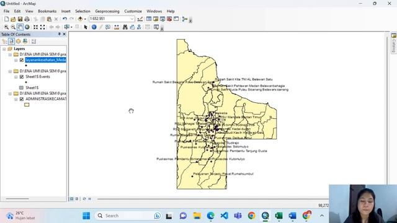Open Table Of Contents options button
Viewport: 397px width, 223px height.
[33, 42]
